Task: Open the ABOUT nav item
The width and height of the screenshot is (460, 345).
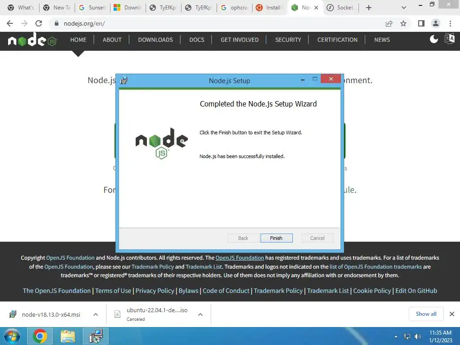Action: (112, 40)
